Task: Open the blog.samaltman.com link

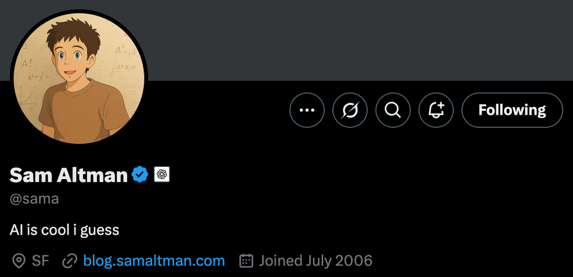Action: pyautogui.click(x=154, y=261)
